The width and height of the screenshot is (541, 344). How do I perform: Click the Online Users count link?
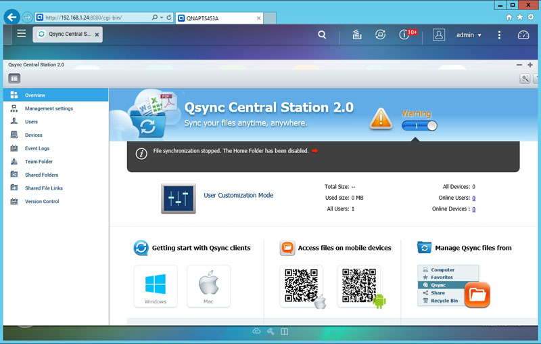pyautogui.click(x=473, y=198)
